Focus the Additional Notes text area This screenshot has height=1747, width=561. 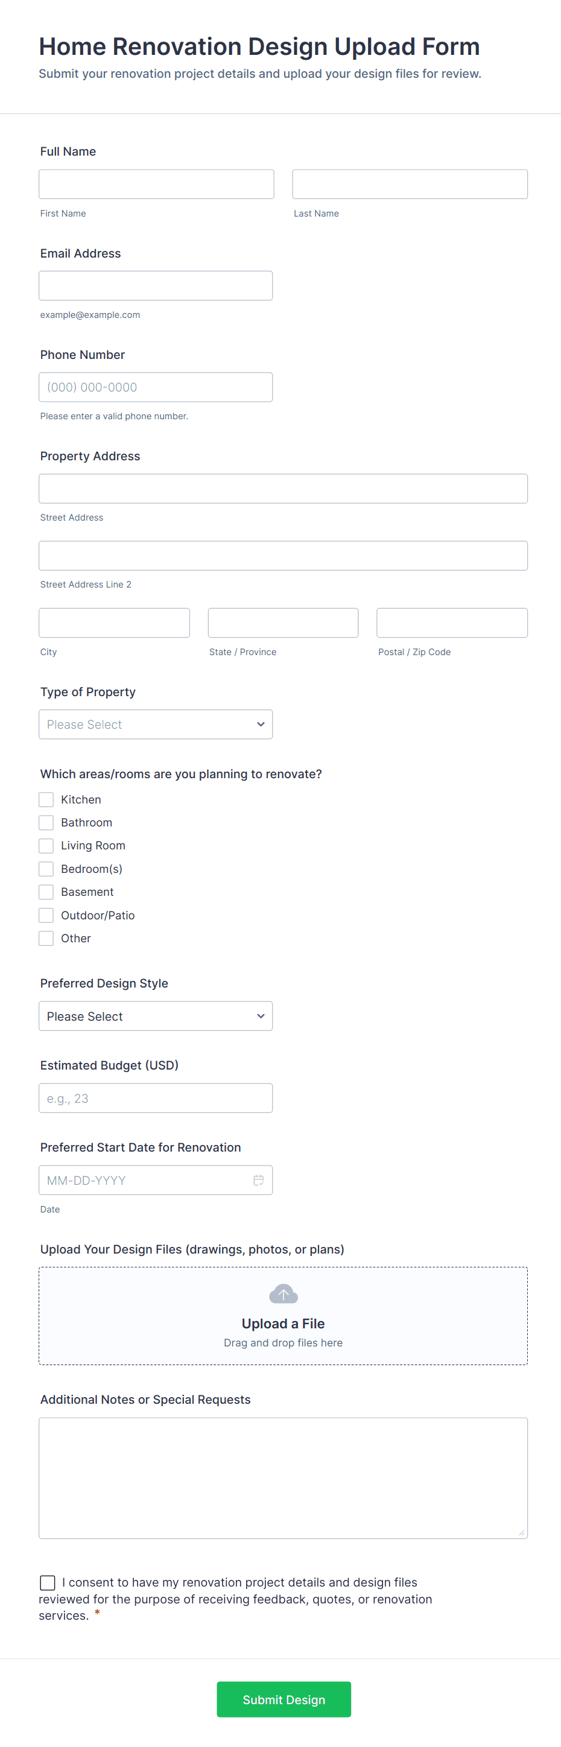[x=283, y=1477]
